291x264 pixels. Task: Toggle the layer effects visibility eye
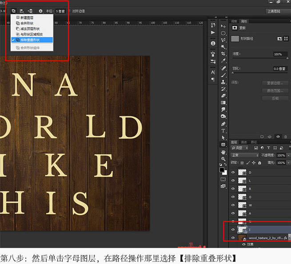pyautogui.click(x=244, y=244)
